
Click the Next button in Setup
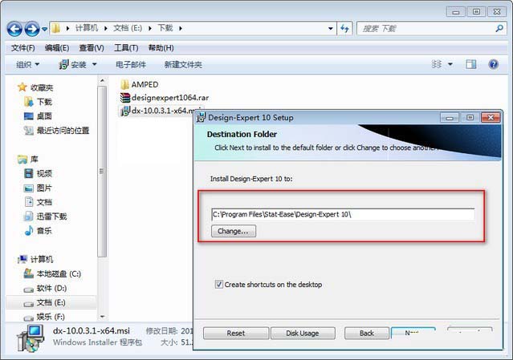pyautogui.click(x=413, y=333)
